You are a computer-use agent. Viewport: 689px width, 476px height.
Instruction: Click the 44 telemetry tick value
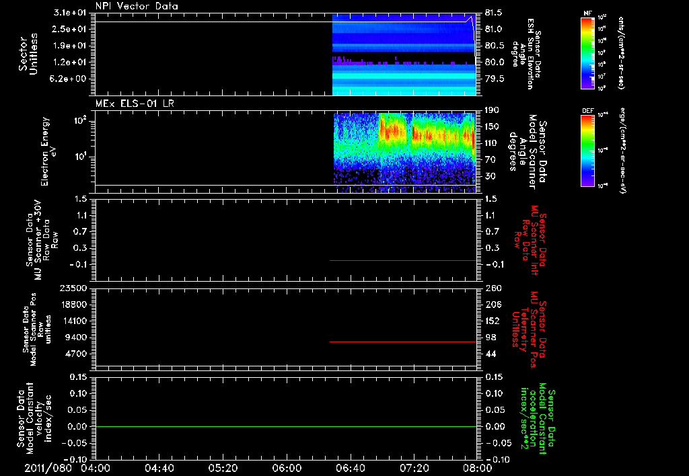pyautogui.click(x=491, y=354)
